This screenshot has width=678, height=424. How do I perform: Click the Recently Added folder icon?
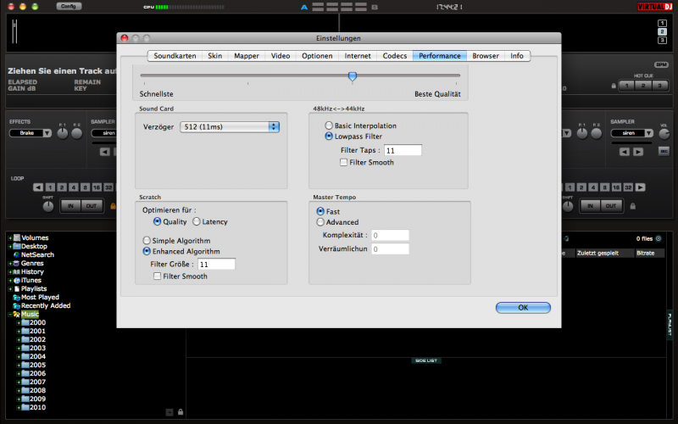[x=15, y=305]
